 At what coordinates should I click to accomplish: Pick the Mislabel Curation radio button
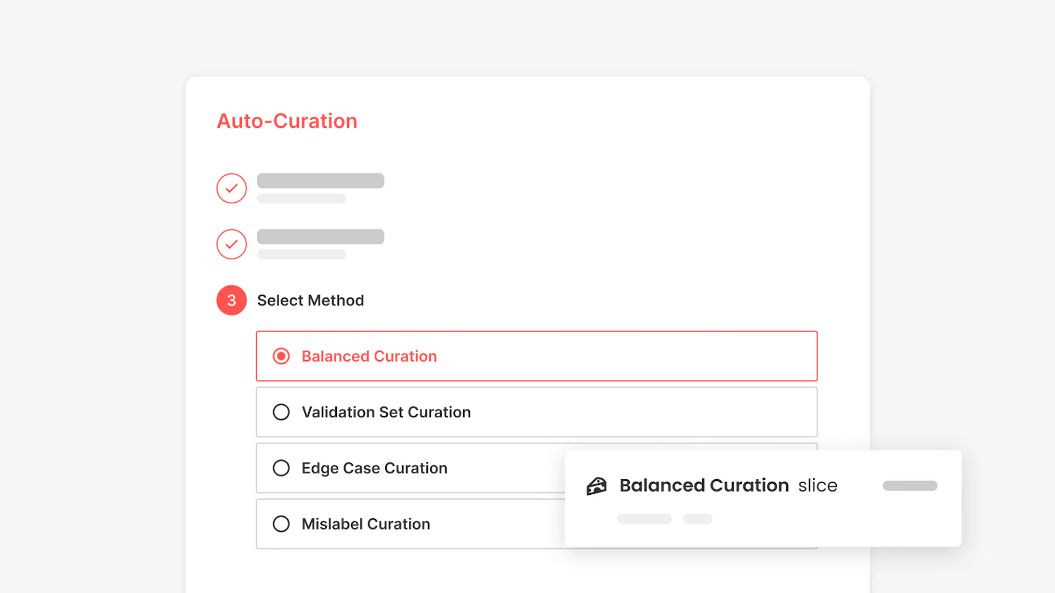(281, 524)
